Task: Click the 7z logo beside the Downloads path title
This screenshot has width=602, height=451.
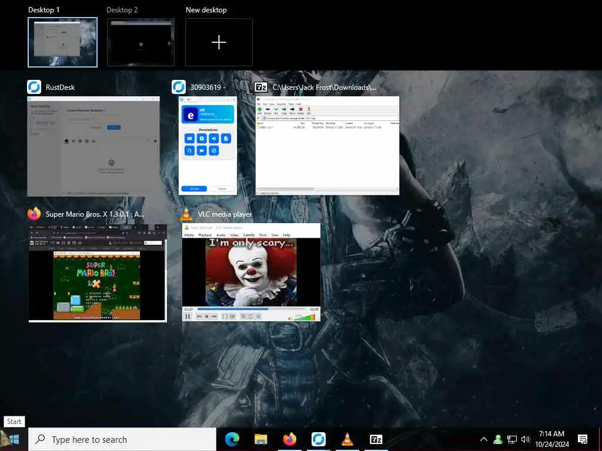Action: pyautogui.click(x=261, y=87)
